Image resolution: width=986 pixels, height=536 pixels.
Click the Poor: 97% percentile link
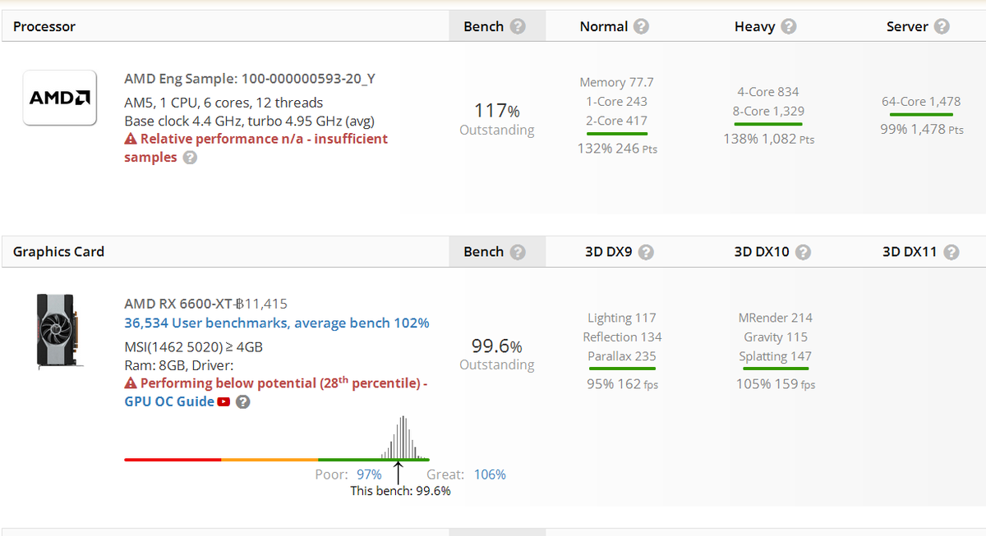368,474
